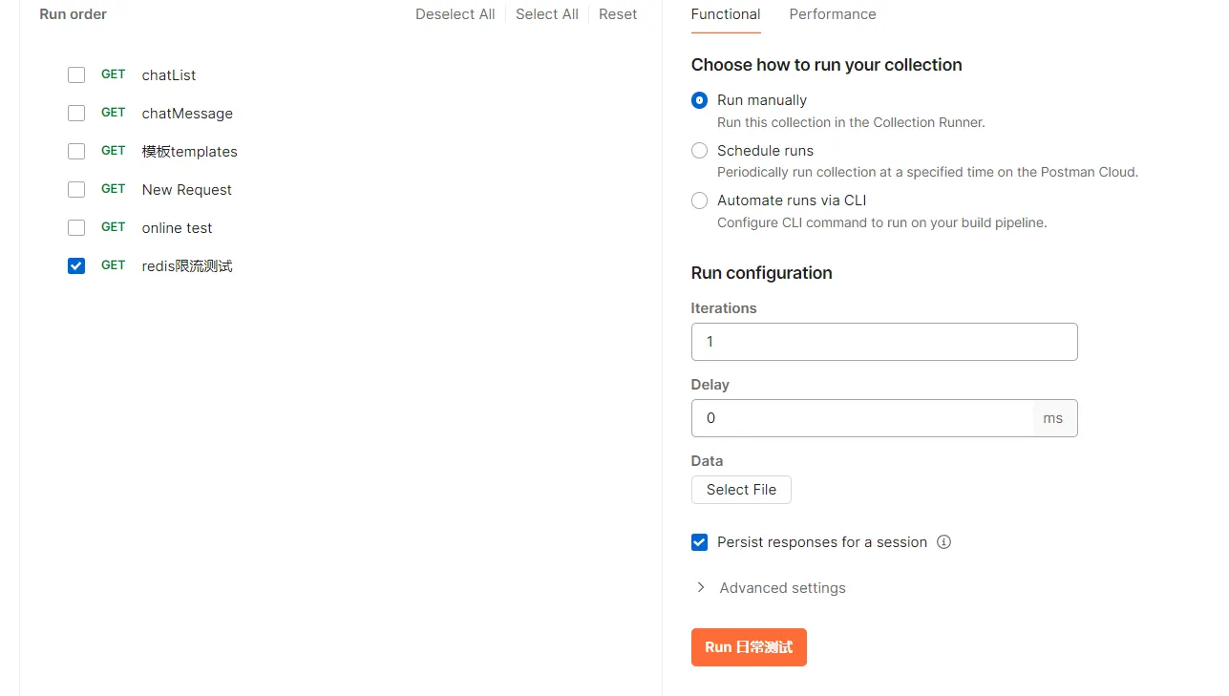Tick the 模板templates request checkbox

pos(76,152)
